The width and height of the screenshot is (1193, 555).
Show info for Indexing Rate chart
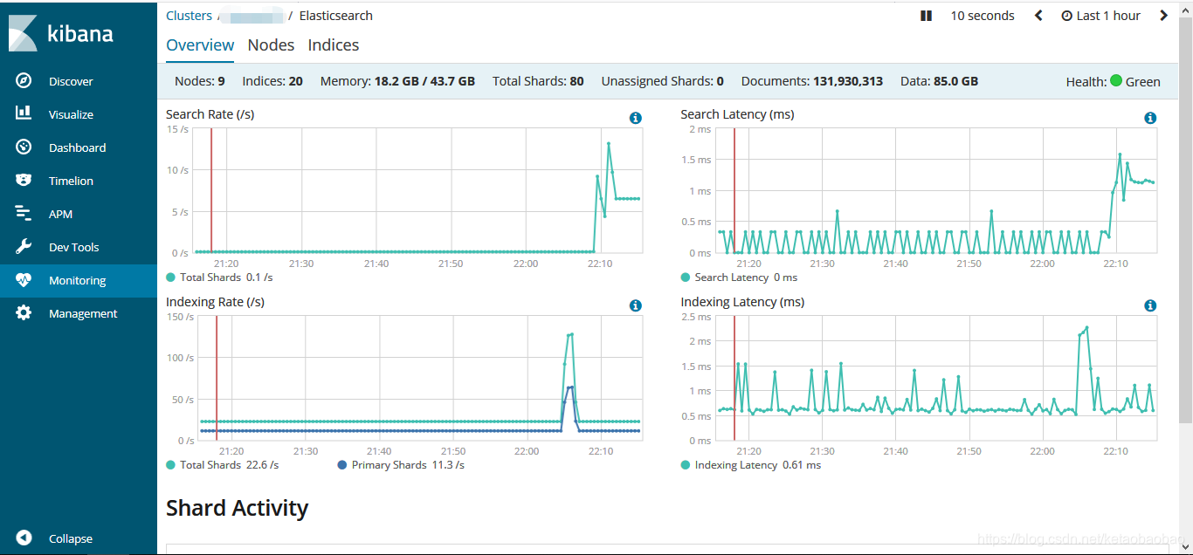pyautogui.click(x=636, y=305)
